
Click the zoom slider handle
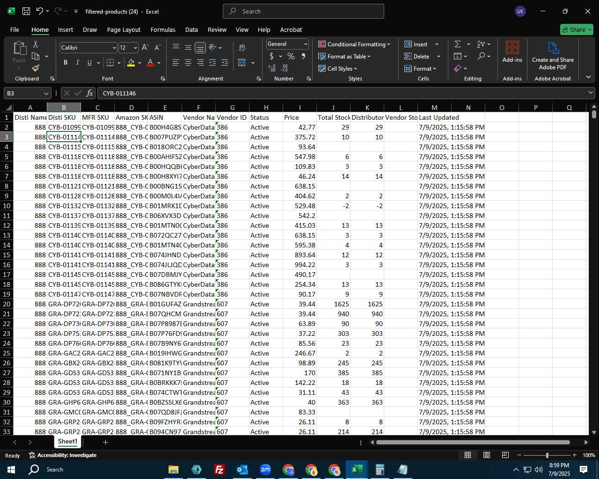click(x=547, y=455)
